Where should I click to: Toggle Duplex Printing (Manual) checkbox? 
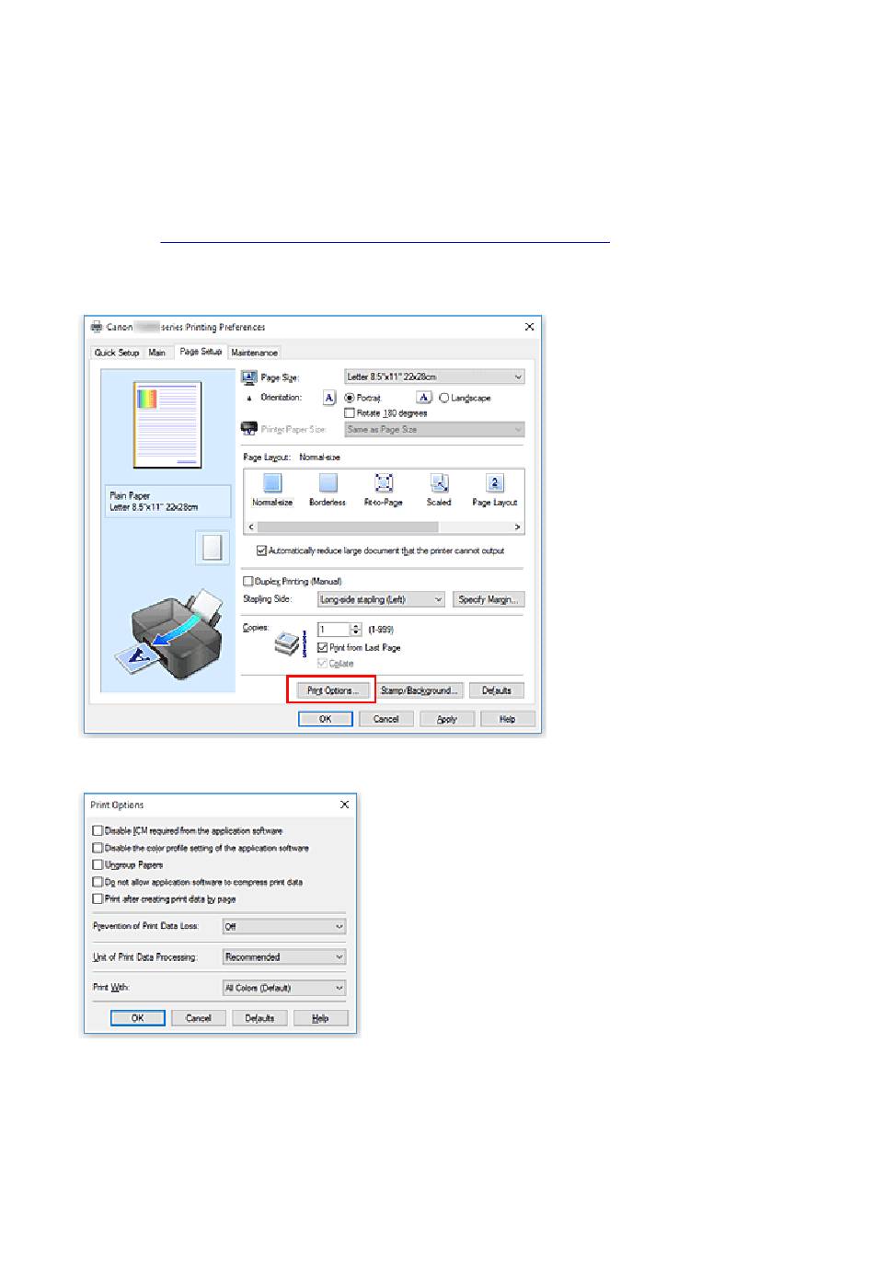point(247,582)
